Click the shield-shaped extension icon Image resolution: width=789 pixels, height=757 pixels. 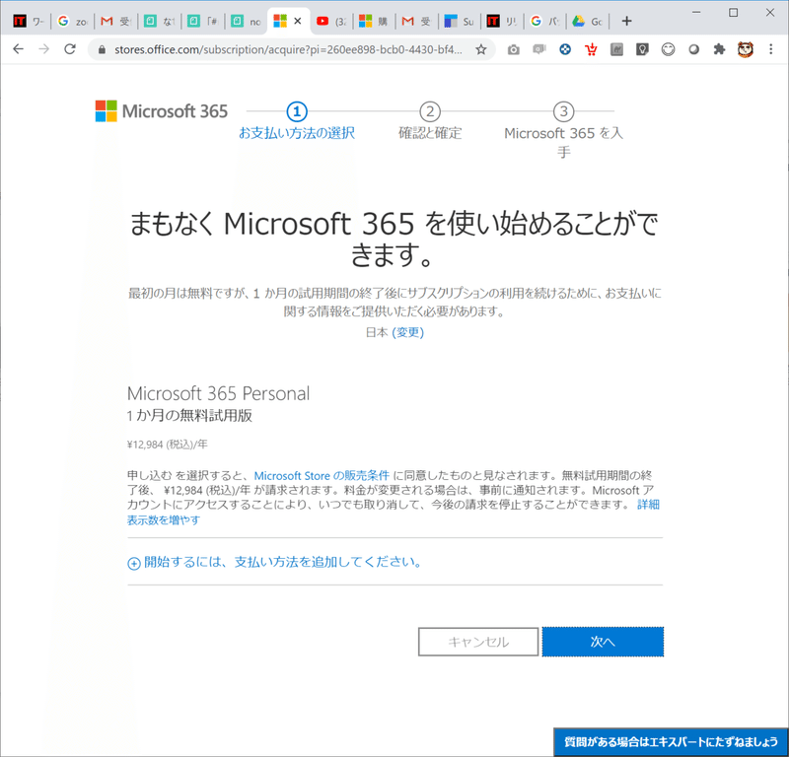coord(642,49)
